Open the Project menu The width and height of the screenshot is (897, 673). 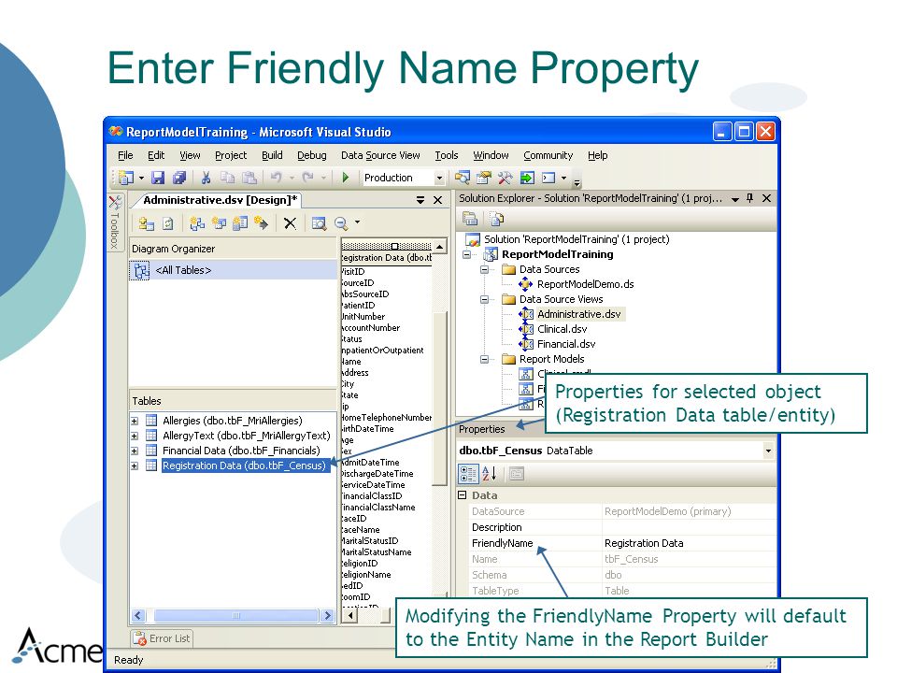coord(231,155)
